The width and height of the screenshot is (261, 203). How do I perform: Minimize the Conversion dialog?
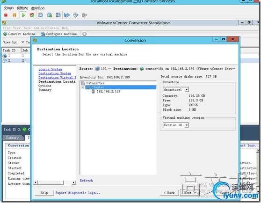216,40
